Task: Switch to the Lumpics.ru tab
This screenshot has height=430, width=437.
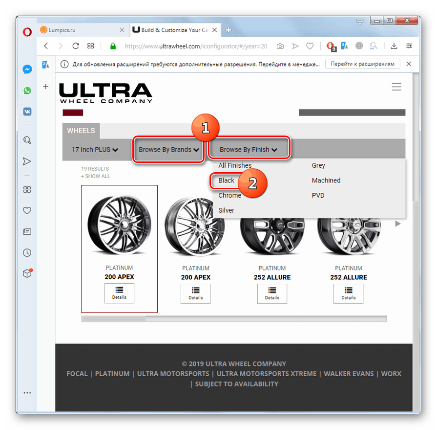Action: tap(78, 29)
